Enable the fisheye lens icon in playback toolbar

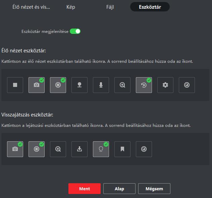point(144,149)
